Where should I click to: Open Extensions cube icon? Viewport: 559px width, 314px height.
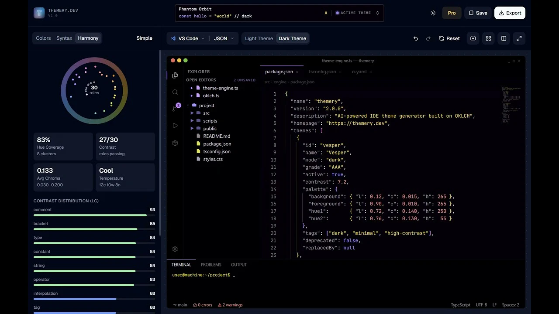pyautogui.click(x=175, y=143)
